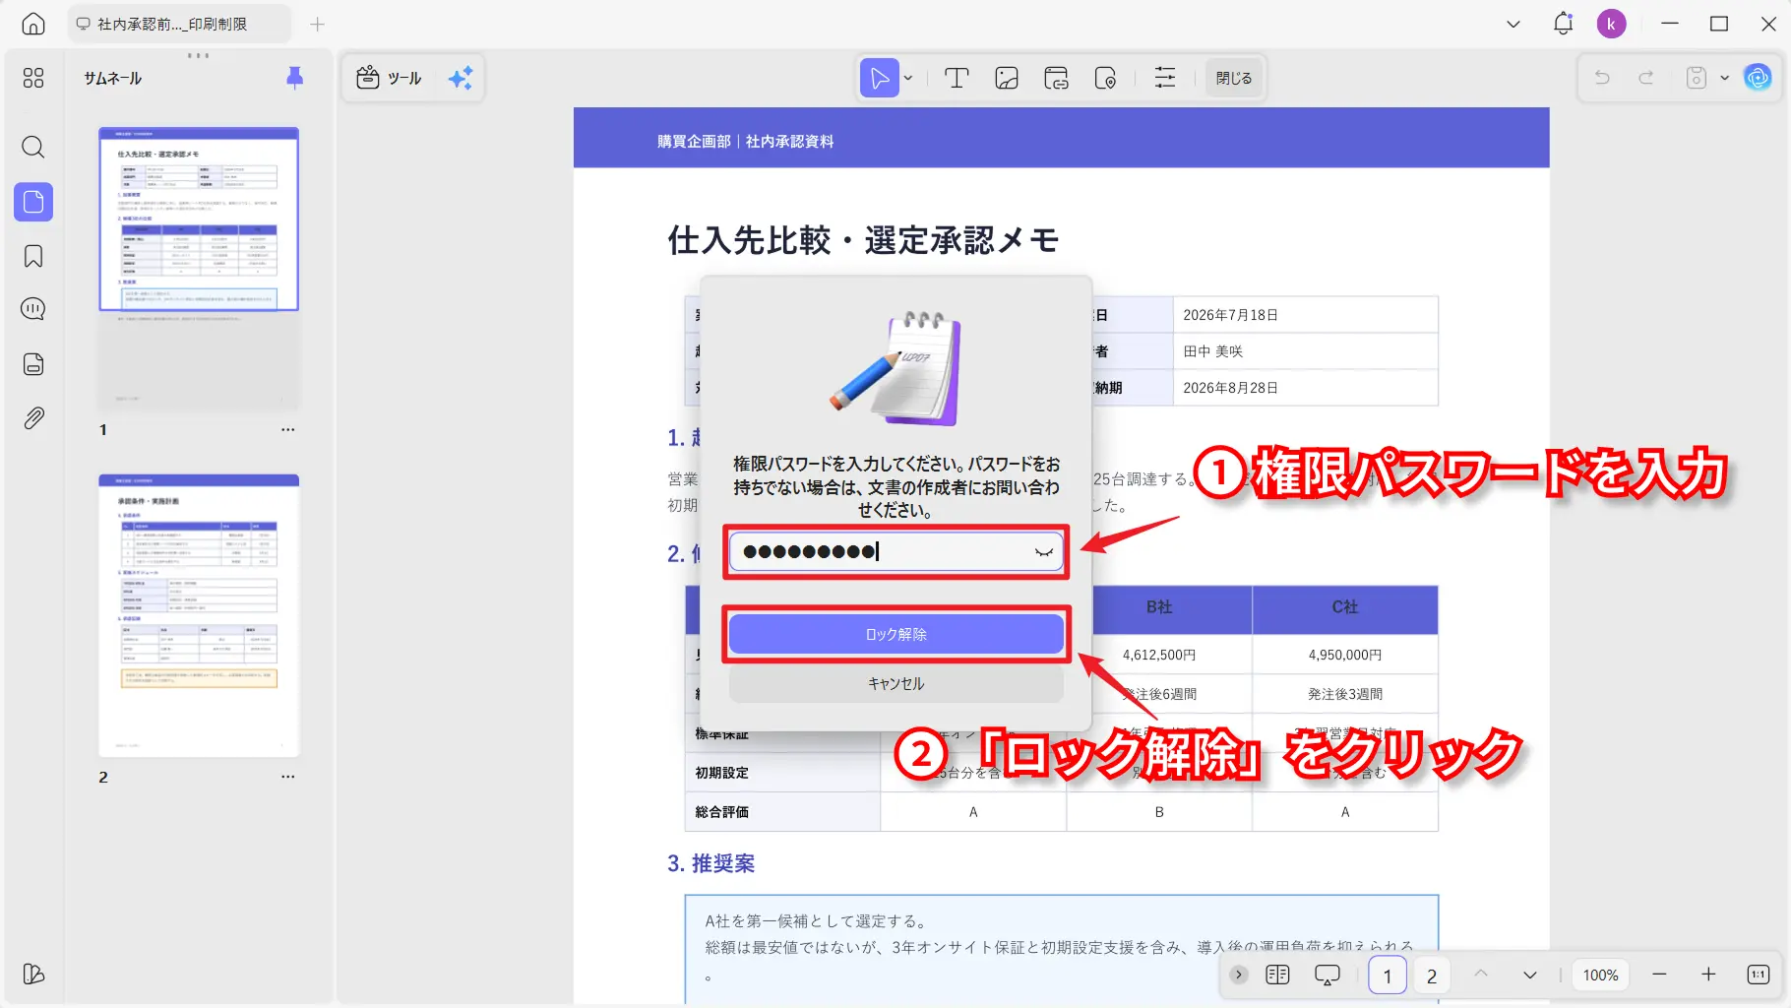The width and height of the screenshot is (1791, 1008).
Task: Zoom out with minus button
Action: click(1659, 975)
